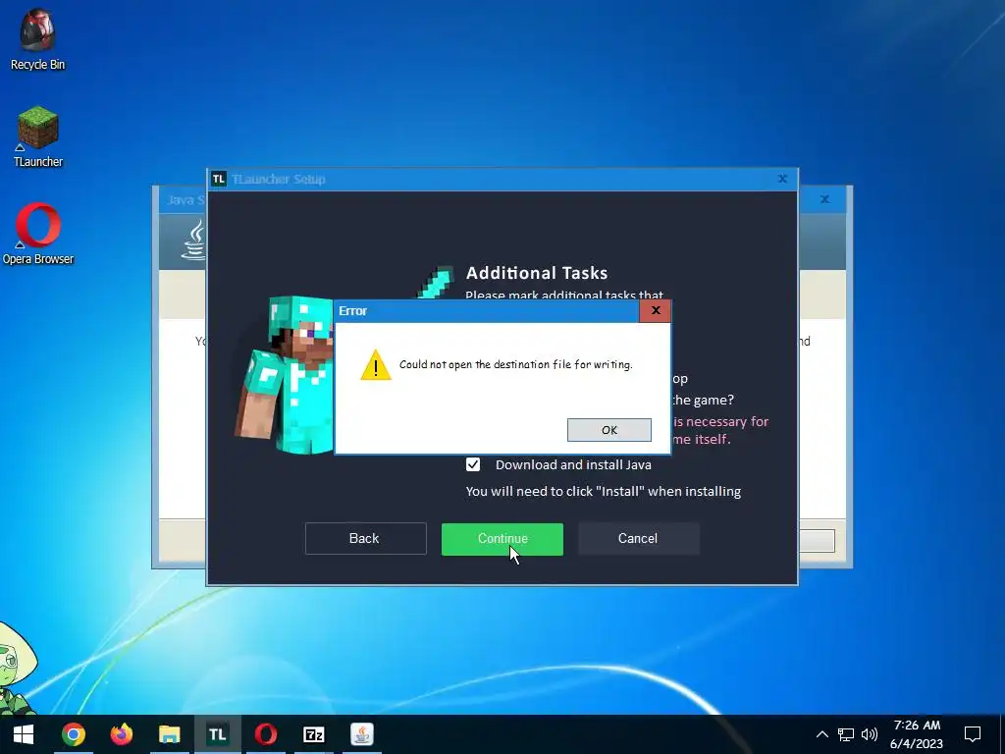Open 7-Zip from the taskbar

pos(313,734)
